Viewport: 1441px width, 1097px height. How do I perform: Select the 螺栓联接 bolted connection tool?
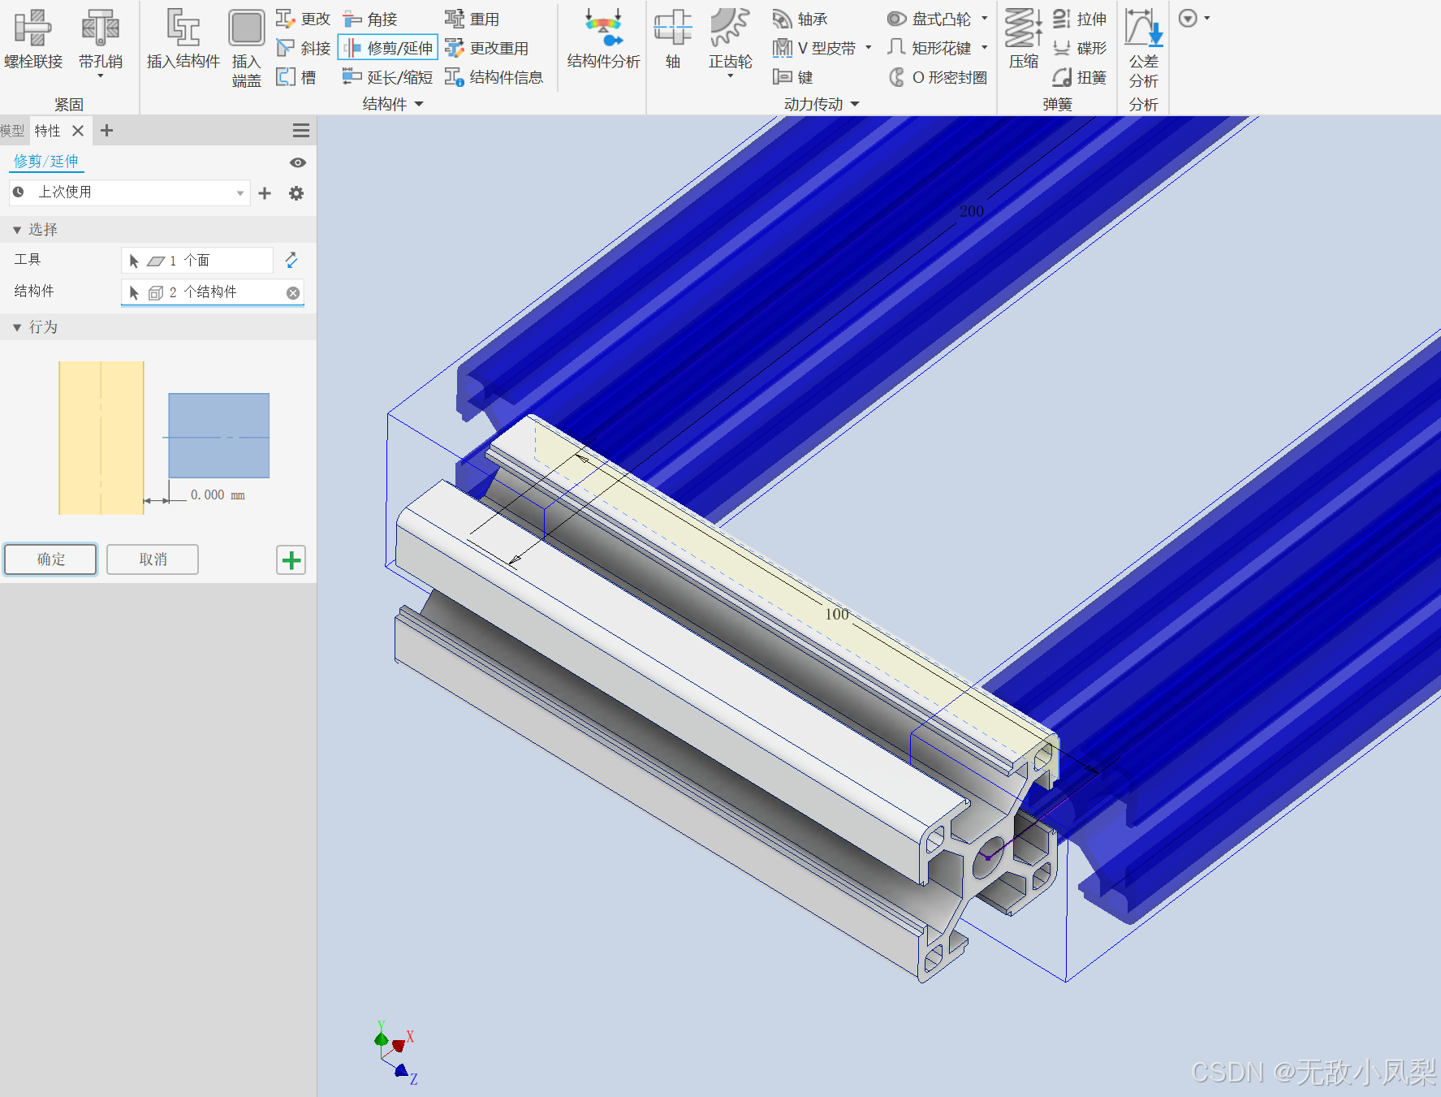coord(33,39)
